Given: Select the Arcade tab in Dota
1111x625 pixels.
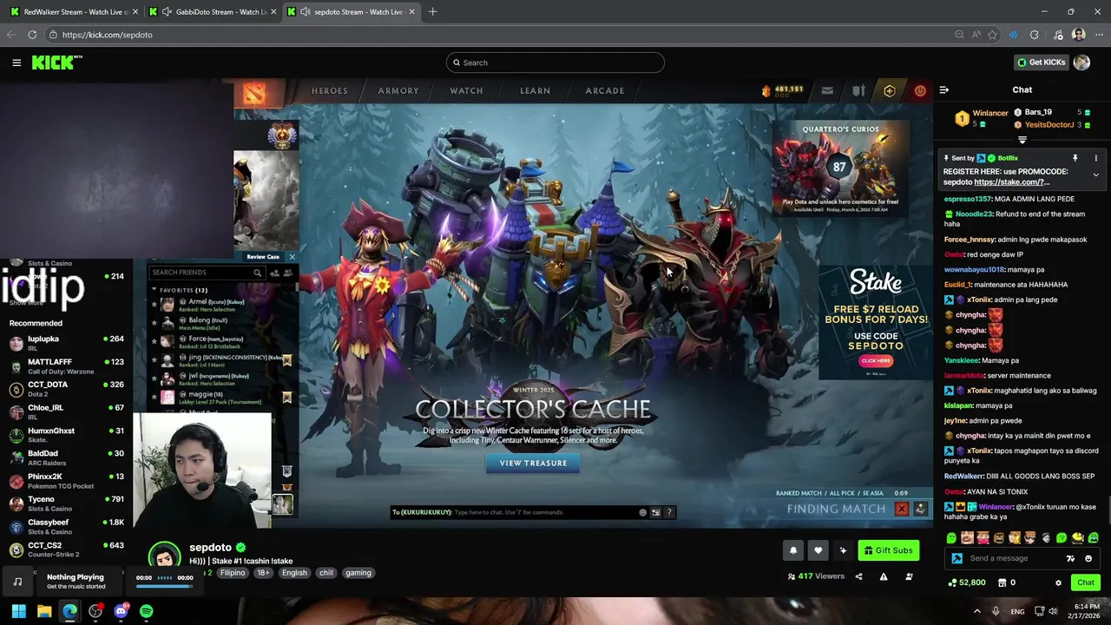Looking at the screenshot, I should [x=604, y=90].
